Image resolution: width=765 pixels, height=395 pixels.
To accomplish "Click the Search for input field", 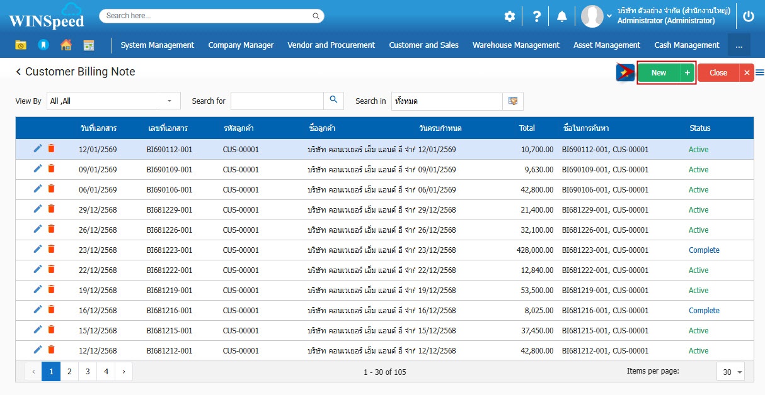I will point(277,101).
